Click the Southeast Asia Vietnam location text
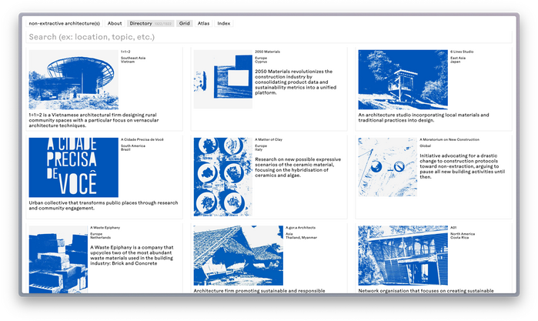The image size is (538, 321). coord(133,60)
